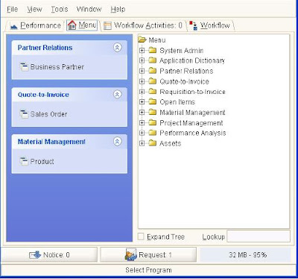
Task: Click the Material Management folder icon
Action: [153, 112]
